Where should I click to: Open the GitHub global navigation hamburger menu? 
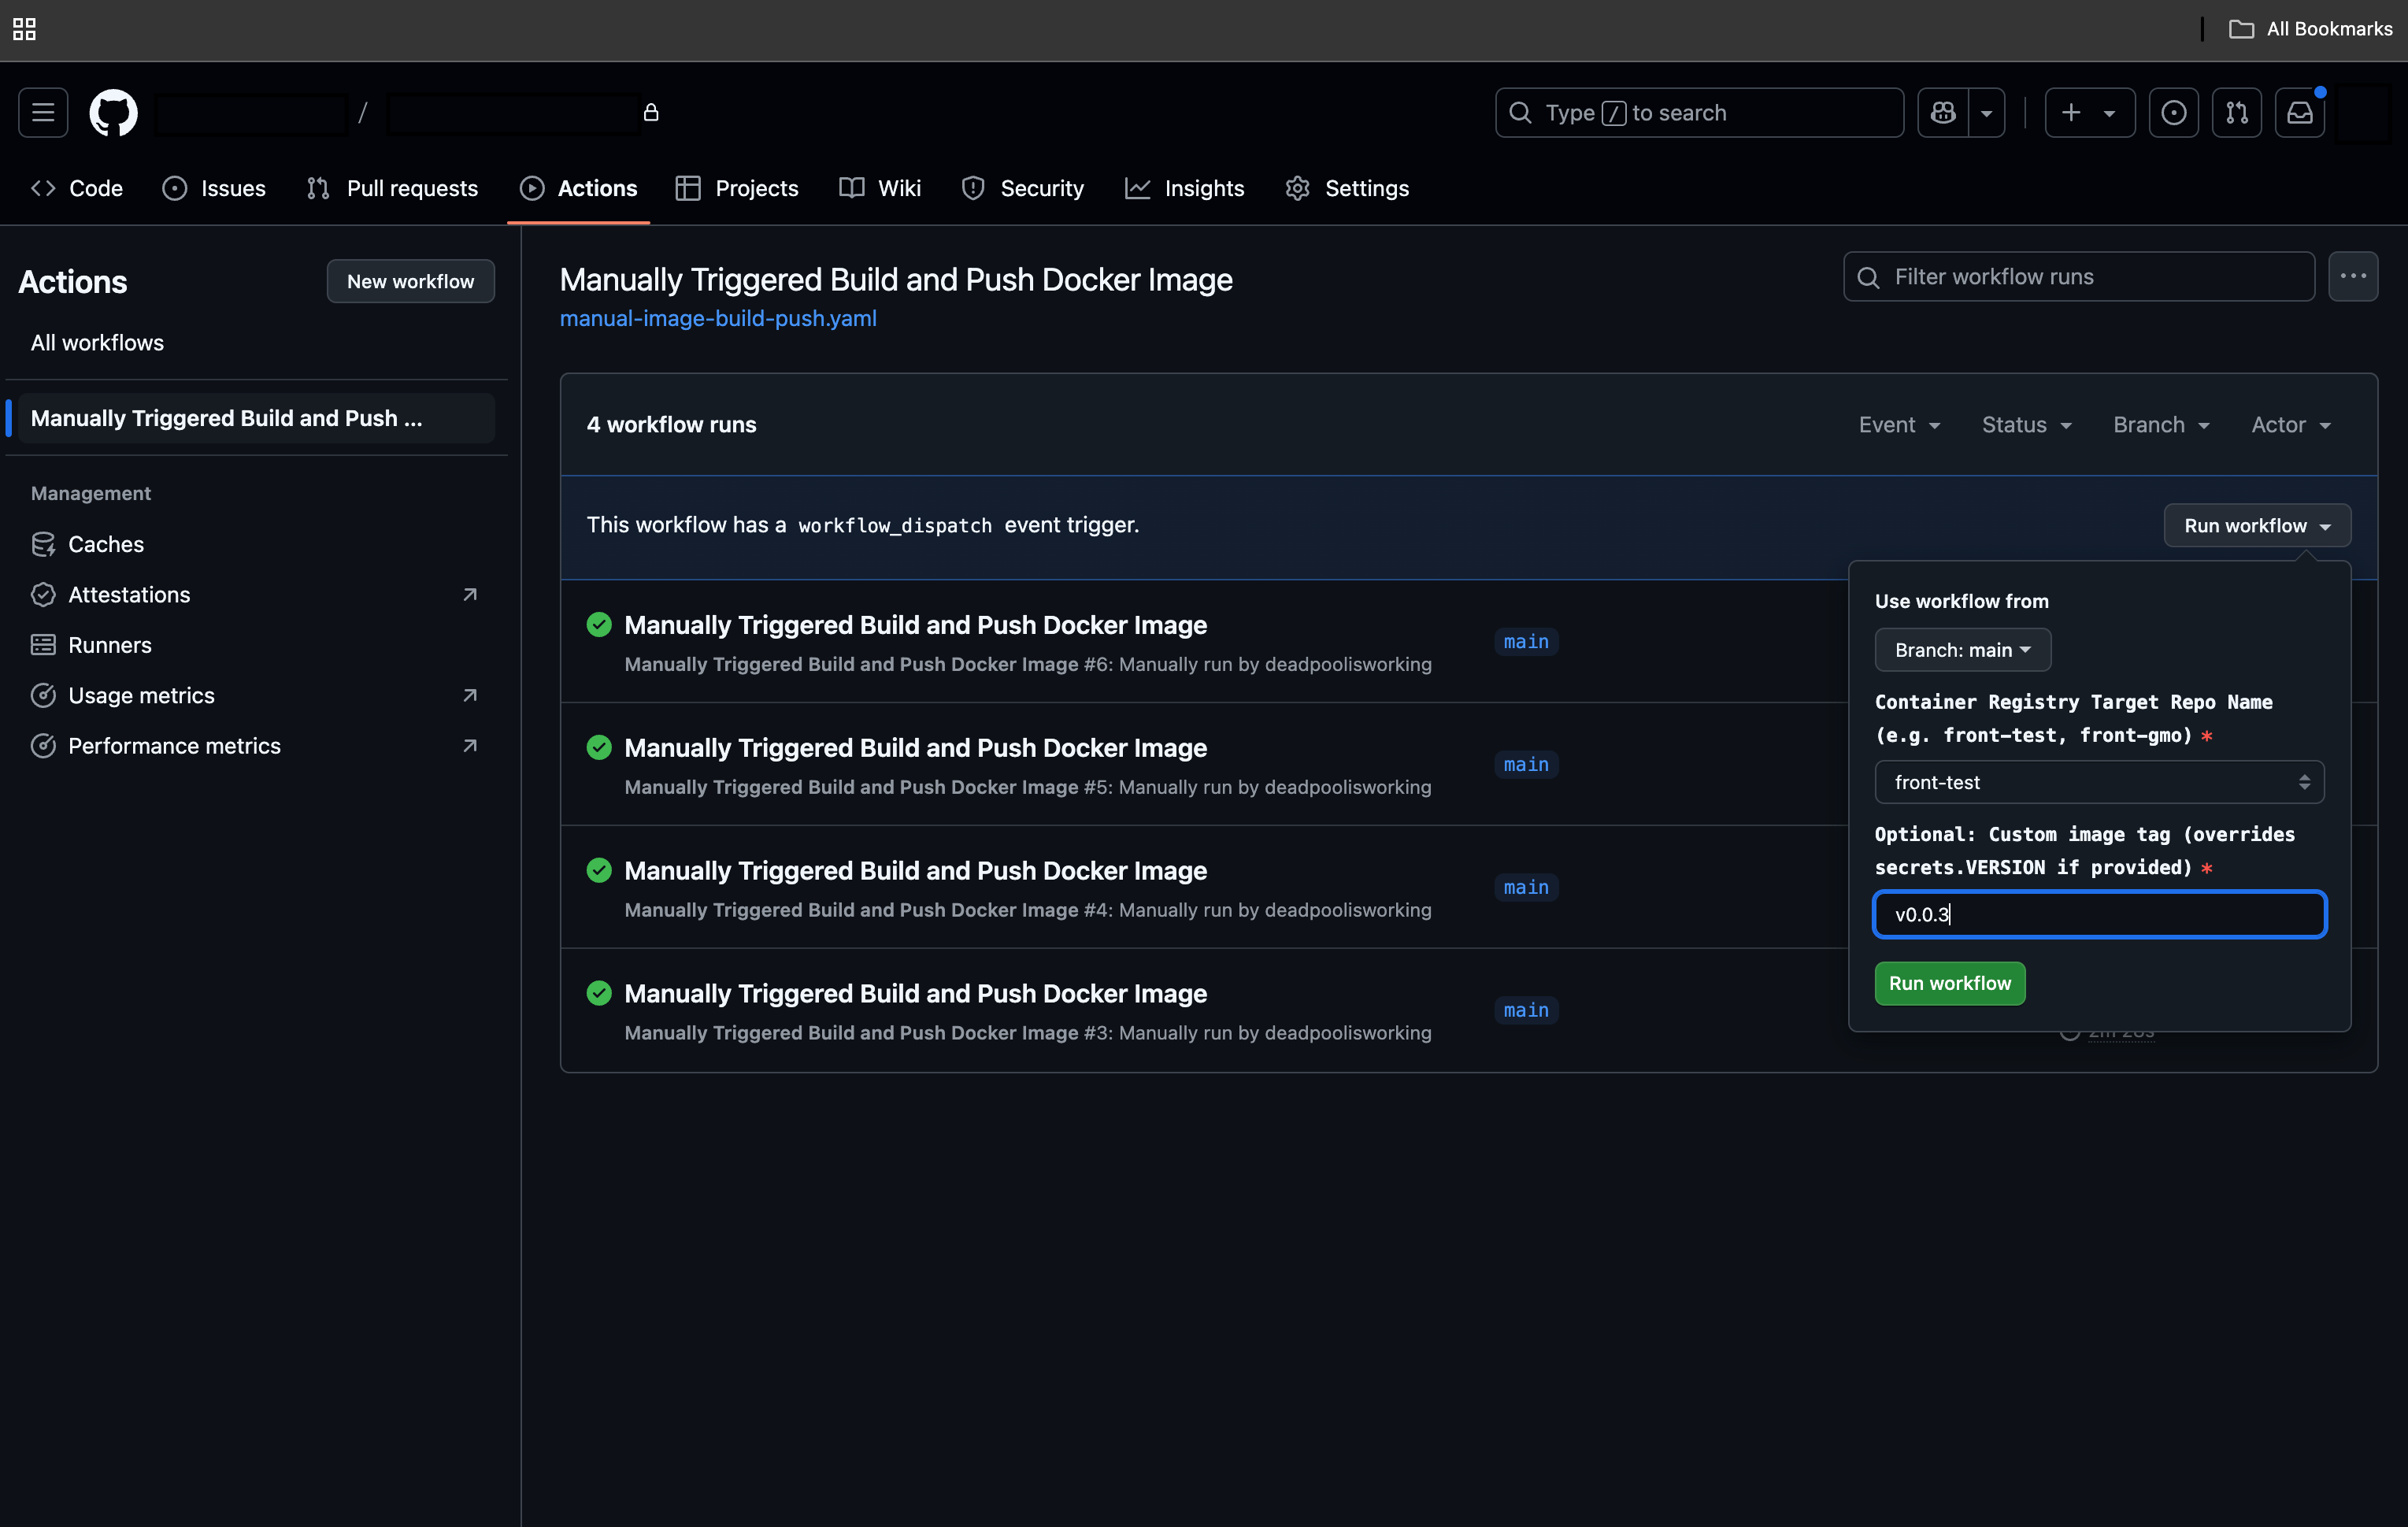[x=43, y=112]
